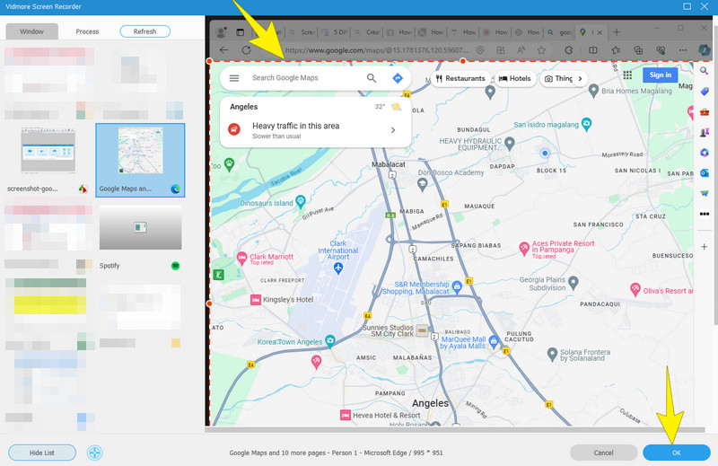This screenshot has width=718, height=466.
Task: Click the Edge tab actions icon
Action: (241, 32)
